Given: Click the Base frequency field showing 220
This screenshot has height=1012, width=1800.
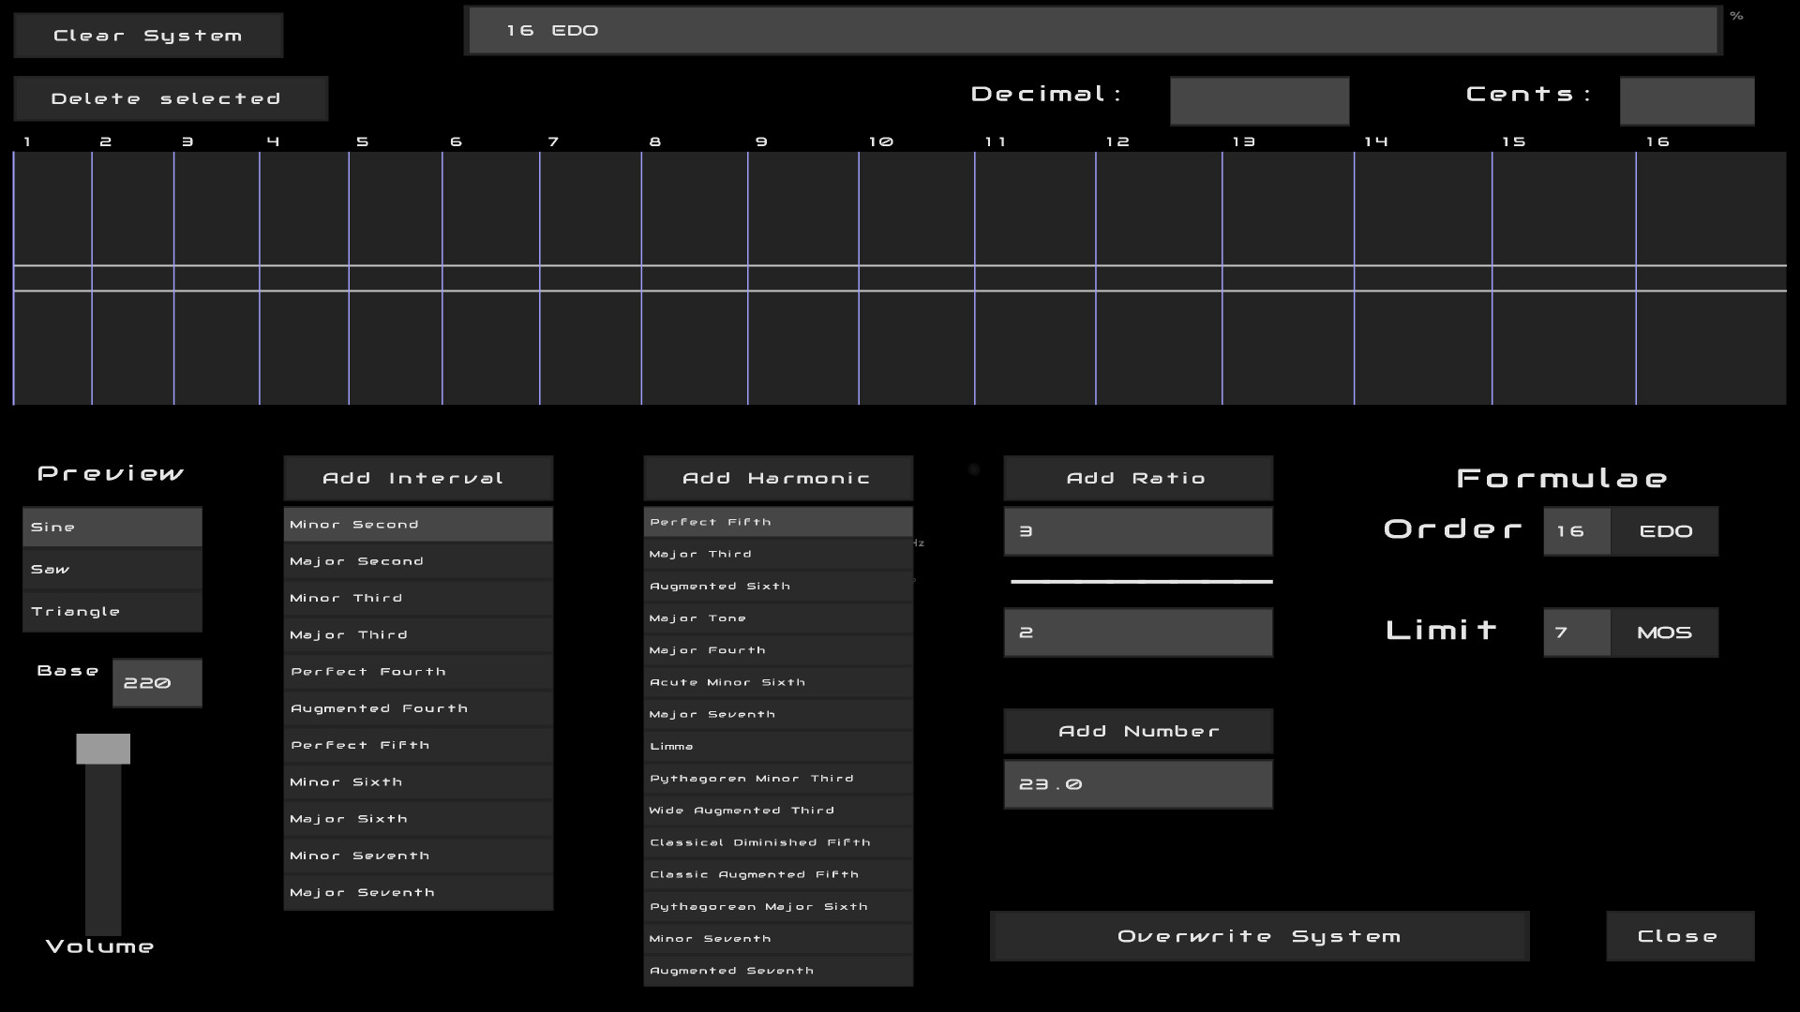Looking at the screenshot, I should [x=156, y=682].
